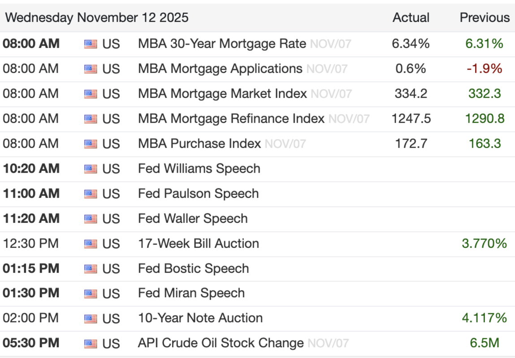
Task: Click the US flag beside 10-Year Note Auction
Action: 91,319
